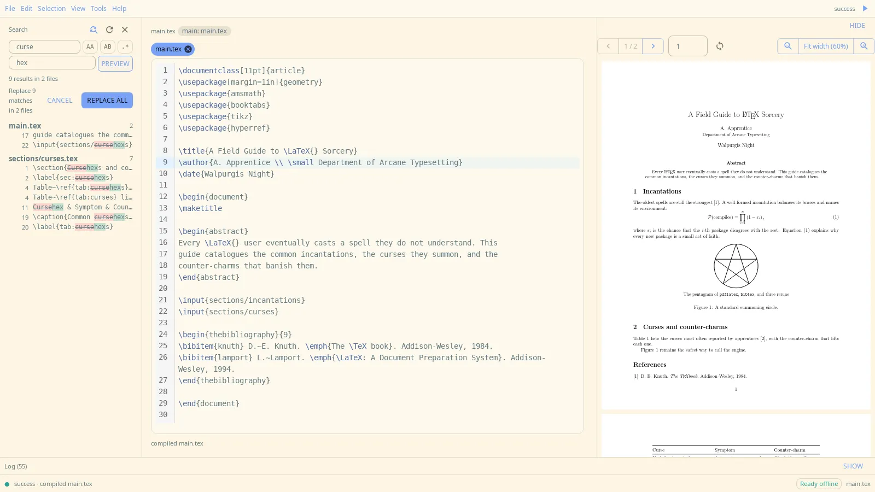This screenshot has width=875, height=492.
Task: Toggle whole-word matching (AB)
Action: click(x=108, y=47)
